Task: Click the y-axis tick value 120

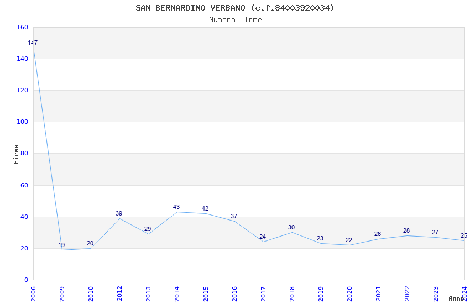Action: 23,91
